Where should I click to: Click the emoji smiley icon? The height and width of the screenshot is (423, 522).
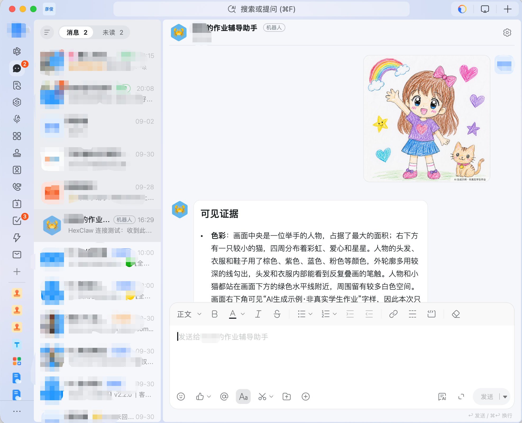click(181, 397)
